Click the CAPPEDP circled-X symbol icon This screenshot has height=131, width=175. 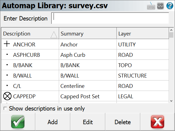[7, 96]
